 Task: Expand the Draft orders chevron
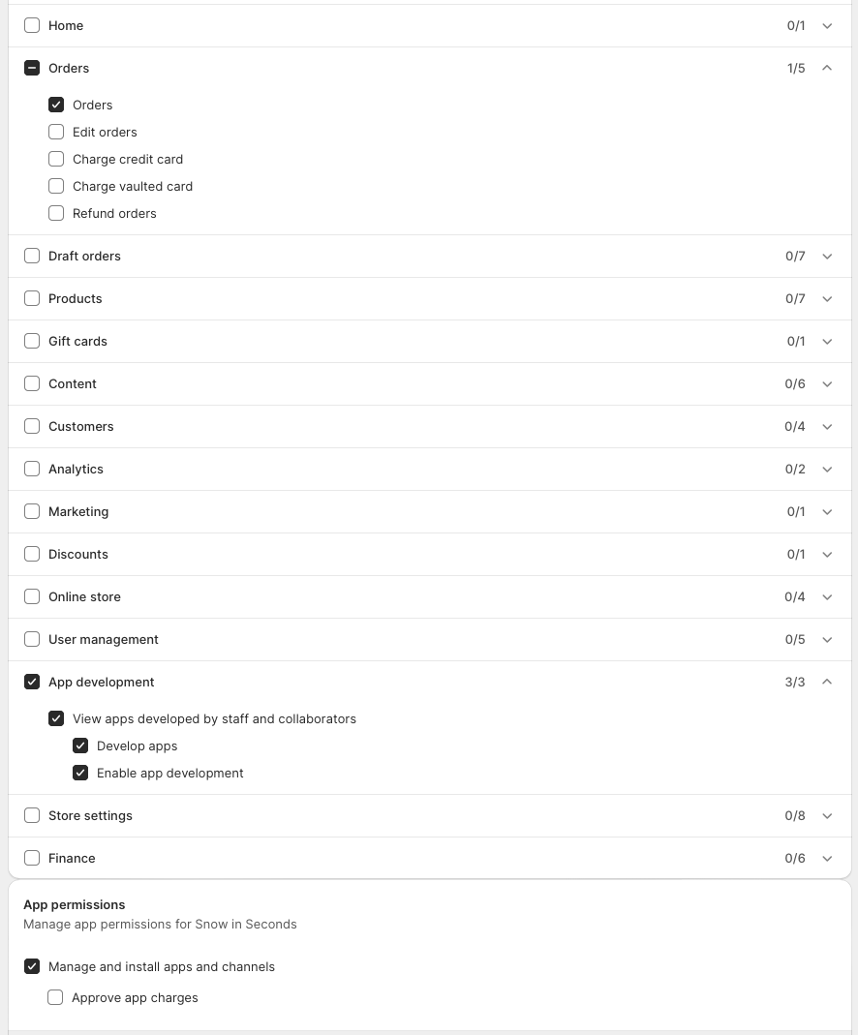point(827,257)
